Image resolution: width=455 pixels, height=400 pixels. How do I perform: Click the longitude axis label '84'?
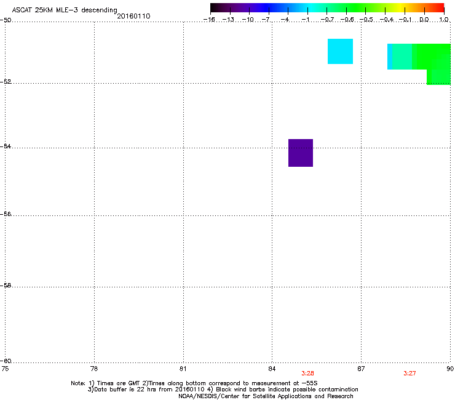[x=272, y=369]
